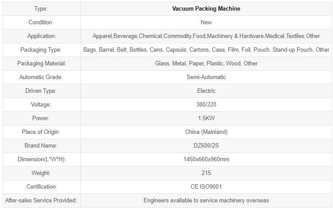Select the 'Application:' row label
Screen dimensions: 333x209
coord(41,36)
